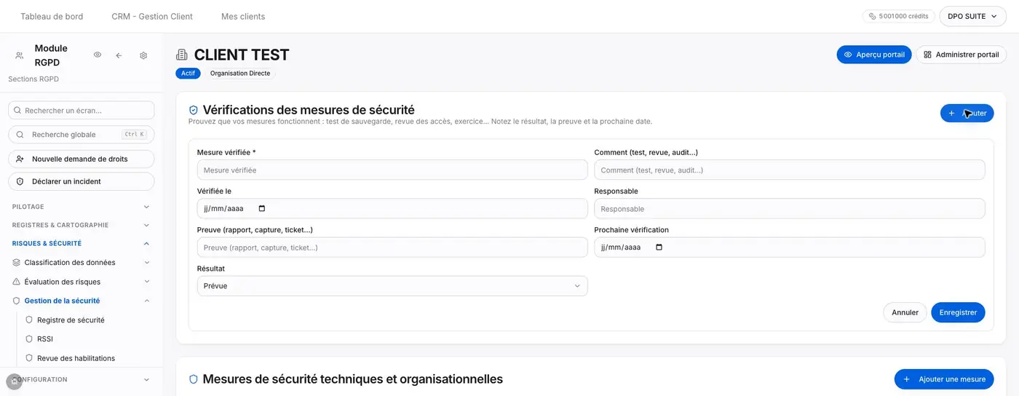Click the shield icon beside Vérifications heading
Screen dimensions: 1019x396
coord(194,110)
